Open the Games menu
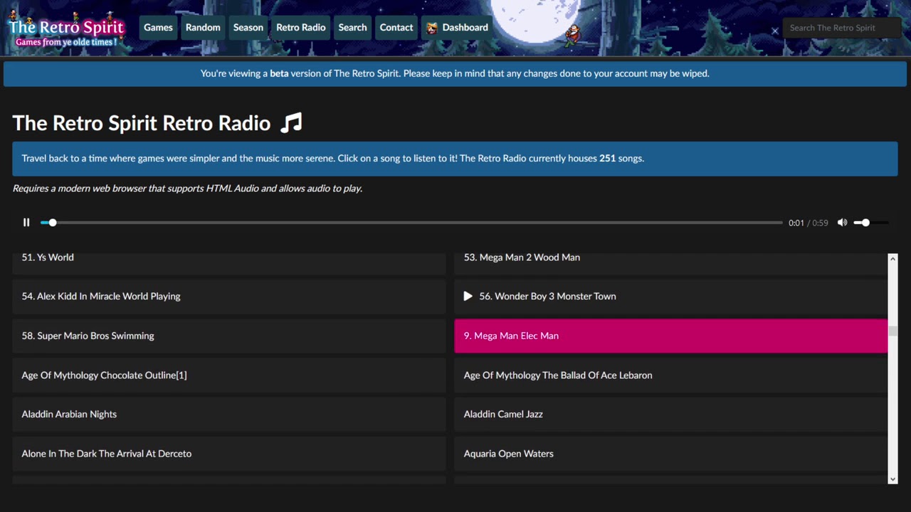Screen dimensions: 911x512 [x=158, y=28]
